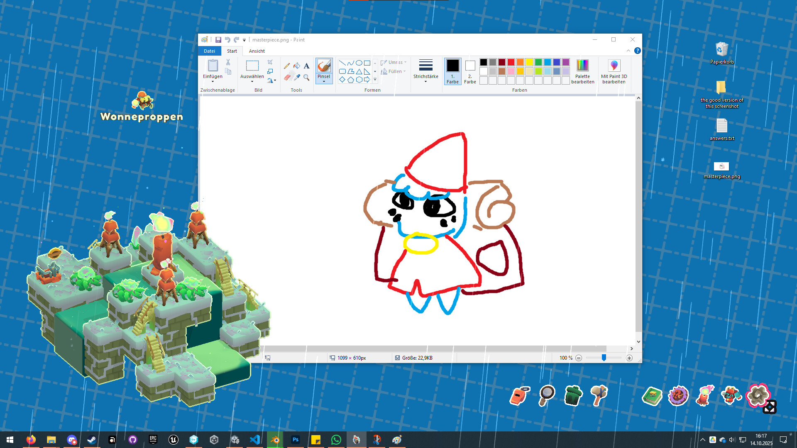Select the Pinsel (brush) tool
Viewport: 797px width, 448px height.
324,66
